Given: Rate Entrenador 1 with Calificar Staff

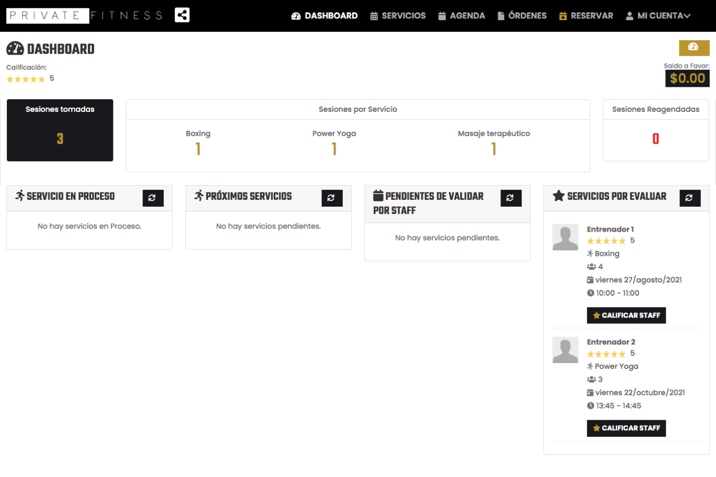Looking at the screenshot, I should (626, 315).
